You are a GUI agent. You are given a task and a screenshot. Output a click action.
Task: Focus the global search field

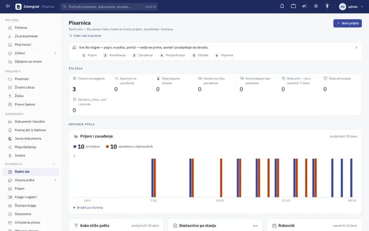[109, 7]
